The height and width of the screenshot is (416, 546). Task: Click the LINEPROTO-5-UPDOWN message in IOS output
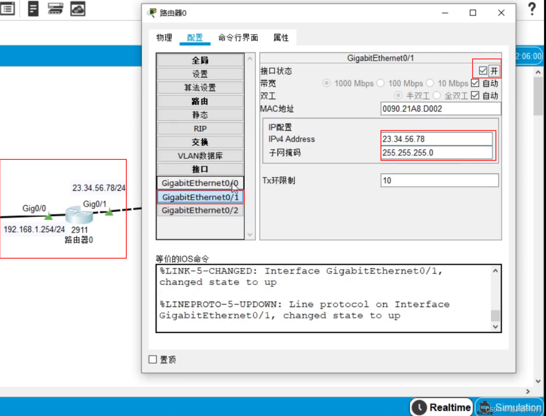(305, 310)
